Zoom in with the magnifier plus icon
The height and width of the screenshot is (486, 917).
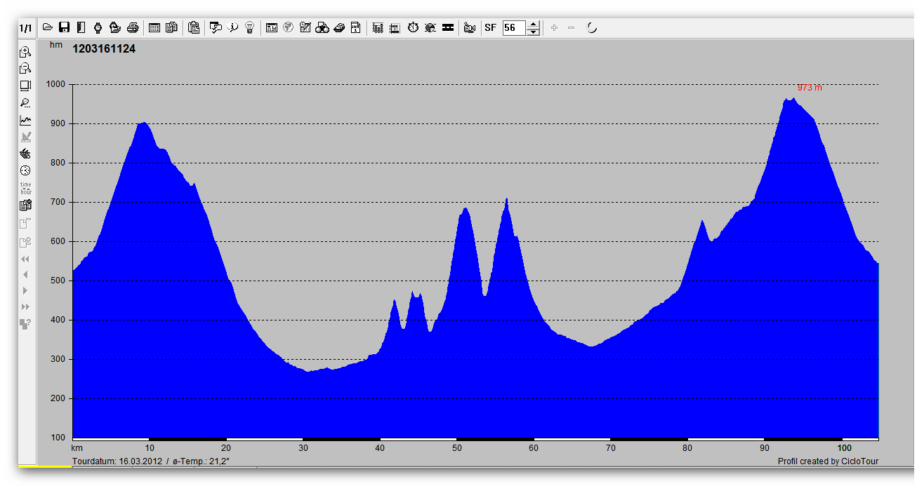(25, 52)
